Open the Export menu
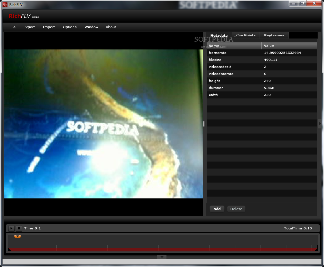The width and height of the screenshot is (324, 267). [x=29, y=27]
